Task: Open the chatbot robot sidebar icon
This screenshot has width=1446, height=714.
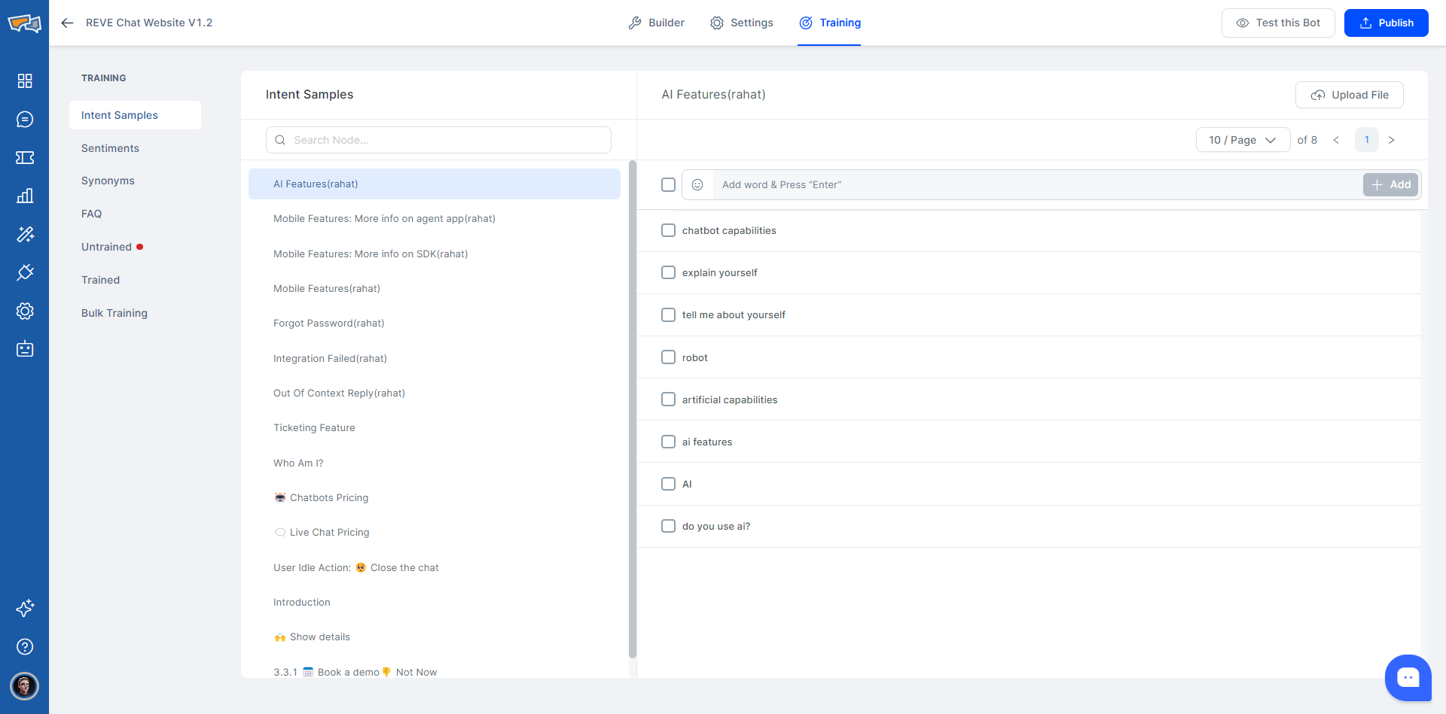Action: 25,349
